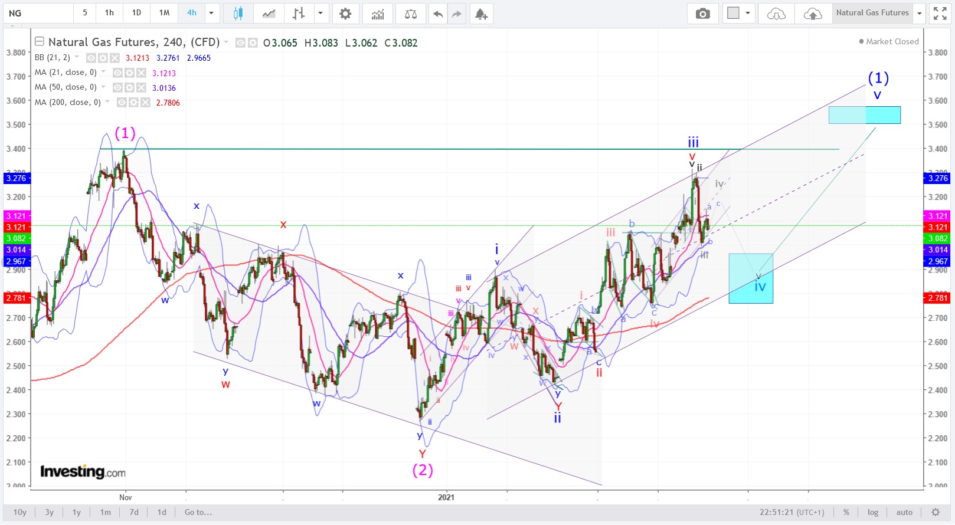Enter fullscreen mode using the expand icon
955x525 pixels.
point(939,14)
